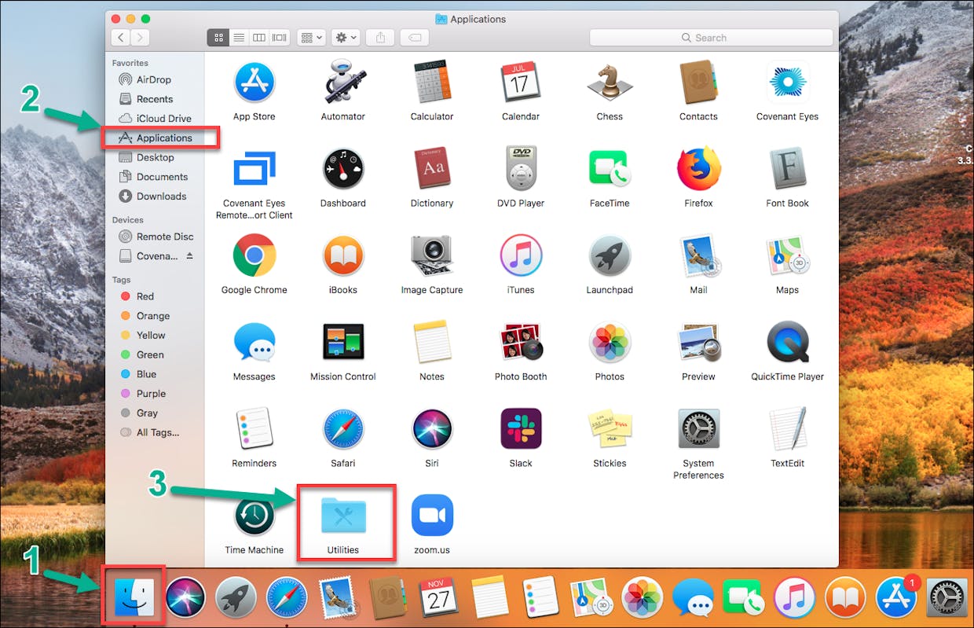Select Remote Disc under Devices

(x=164, y=237)
